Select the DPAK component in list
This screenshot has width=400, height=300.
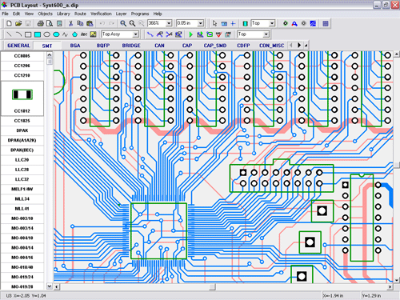click(x=22, y=130)
